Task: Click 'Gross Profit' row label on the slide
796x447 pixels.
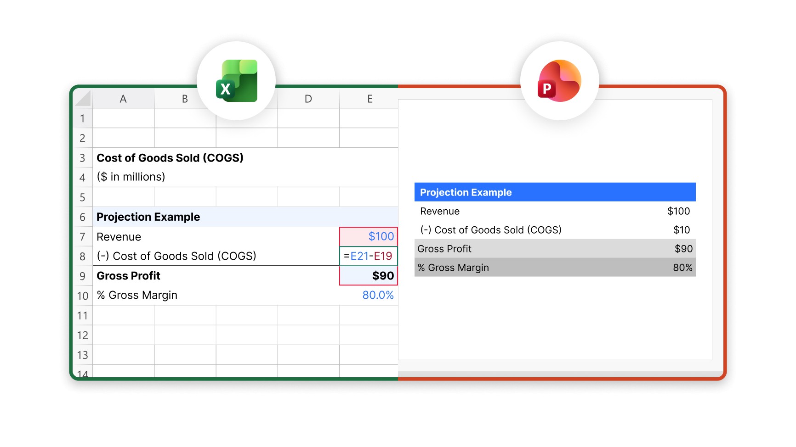Action: (x=444, y=249)
